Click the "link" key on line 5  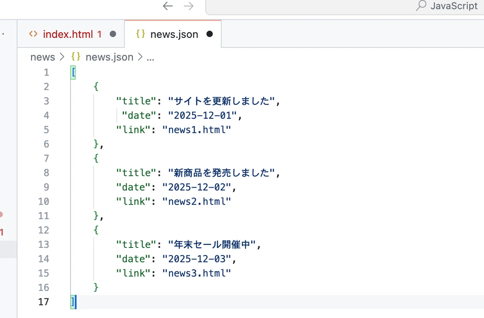[x=133, y=130]
